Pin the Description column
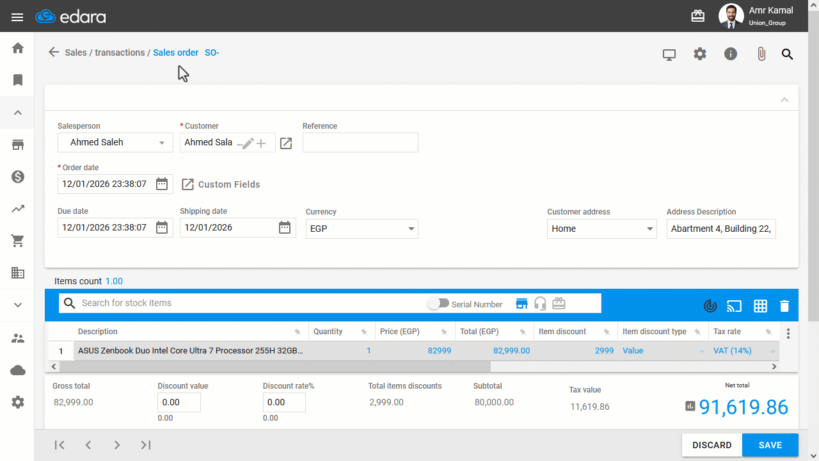The image size is (819, 461). [298, 332]
